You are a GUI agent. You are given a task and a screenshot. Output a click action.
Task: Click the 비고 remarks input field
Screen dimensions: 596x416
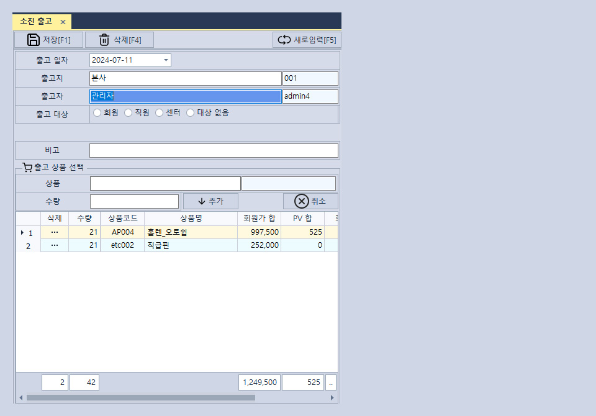(x=214, y=150)
